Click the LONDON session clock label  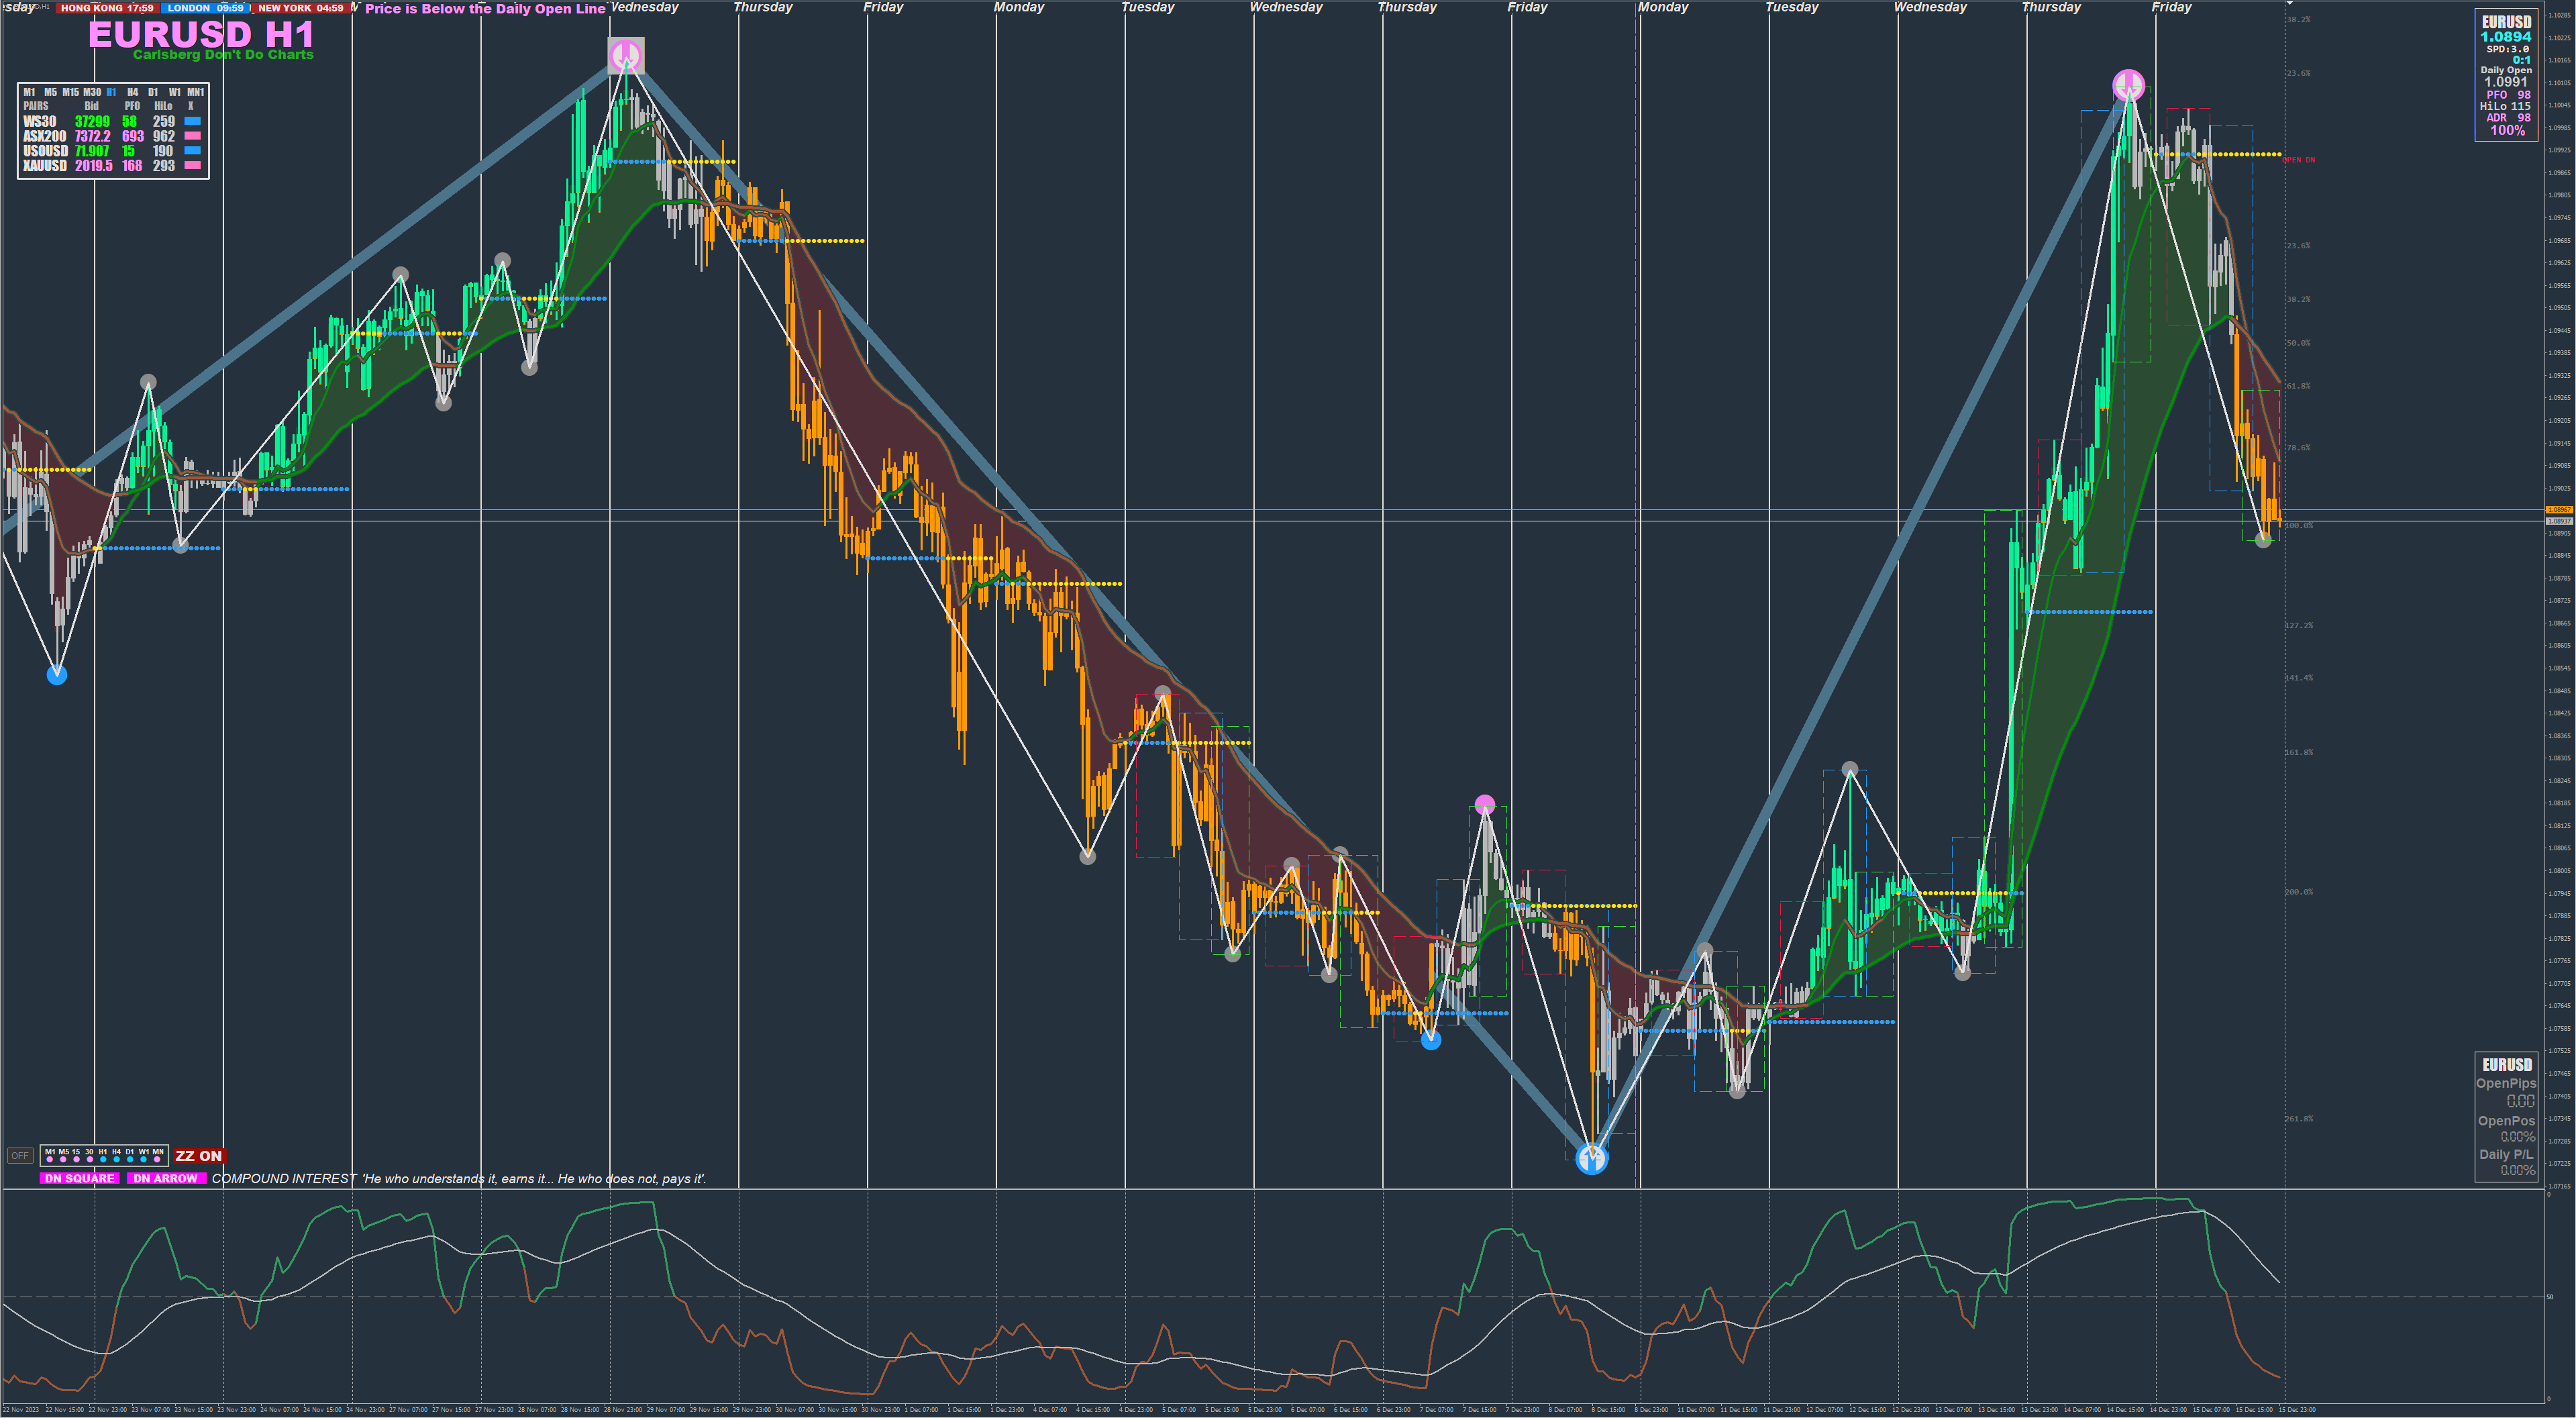pos(205,8)
